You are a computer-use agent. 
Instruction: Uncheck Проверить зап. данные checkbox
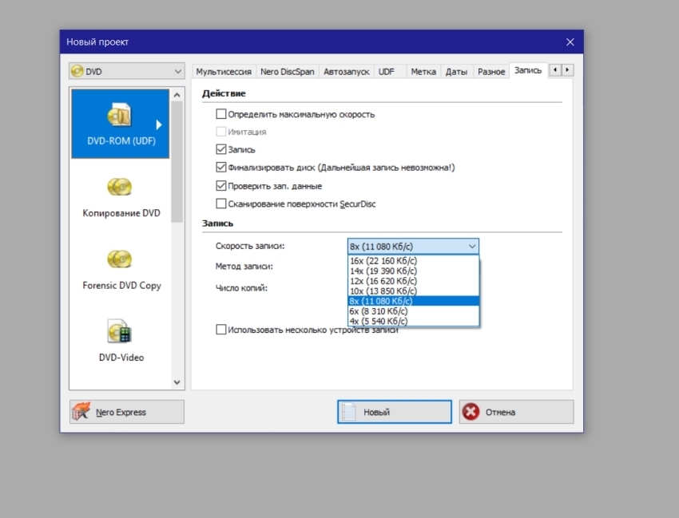[220, 186]
